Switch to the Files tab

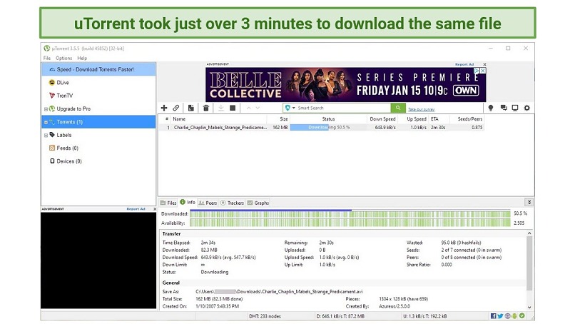coord(168,203)
